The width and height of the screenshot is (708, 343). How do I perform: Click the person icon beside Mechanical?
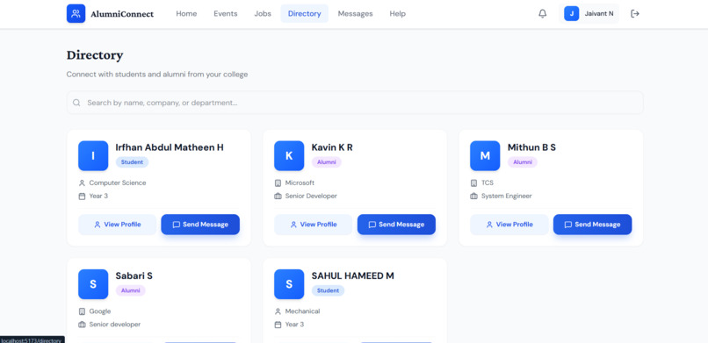(x=278, y=311)
